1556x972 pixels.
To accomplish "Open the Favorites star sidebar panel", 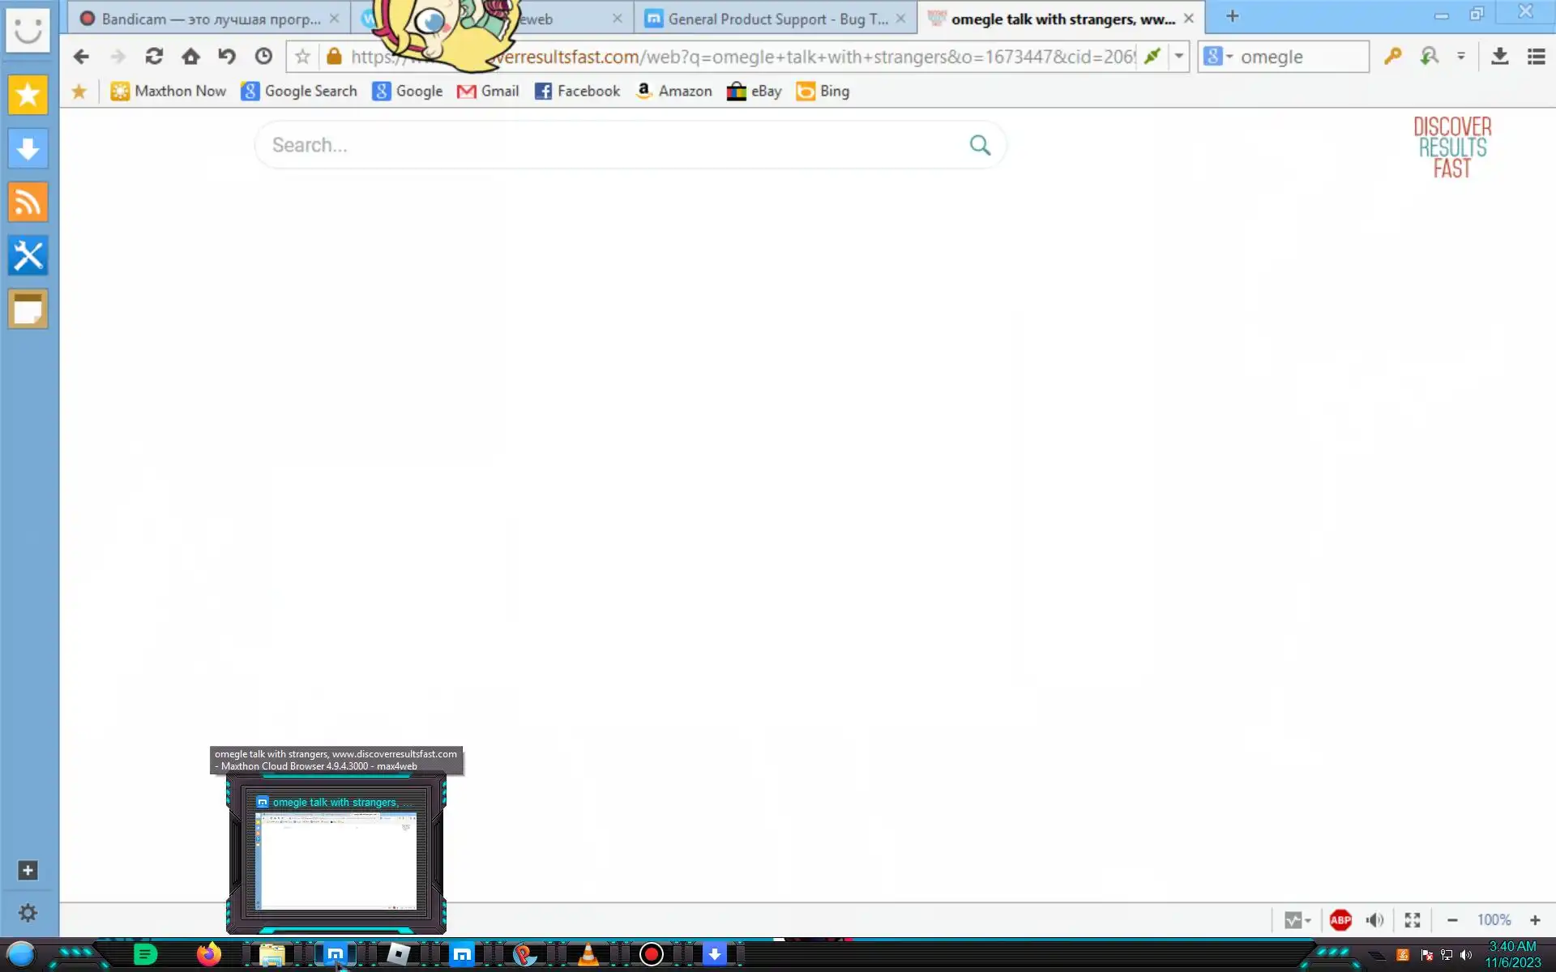I will (28, 96).
